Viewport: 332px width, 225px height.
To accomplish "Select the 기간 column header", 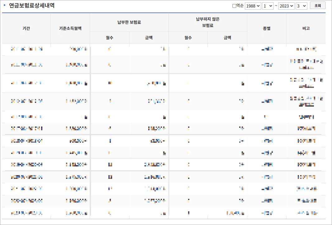I will coord(26,28).
